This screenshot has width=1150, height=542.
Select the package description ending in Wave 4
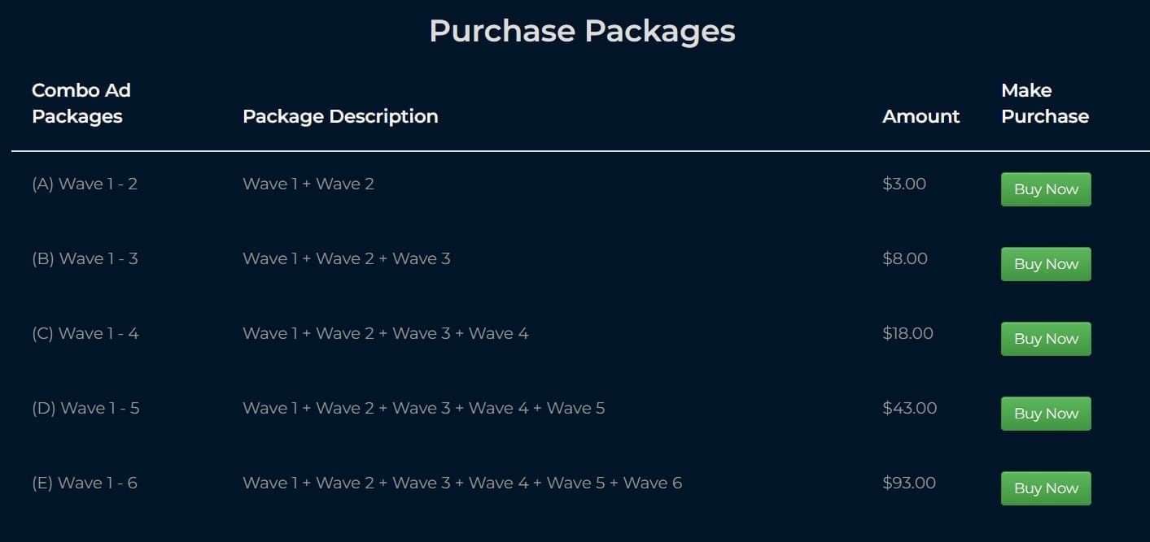click(385, 333)
